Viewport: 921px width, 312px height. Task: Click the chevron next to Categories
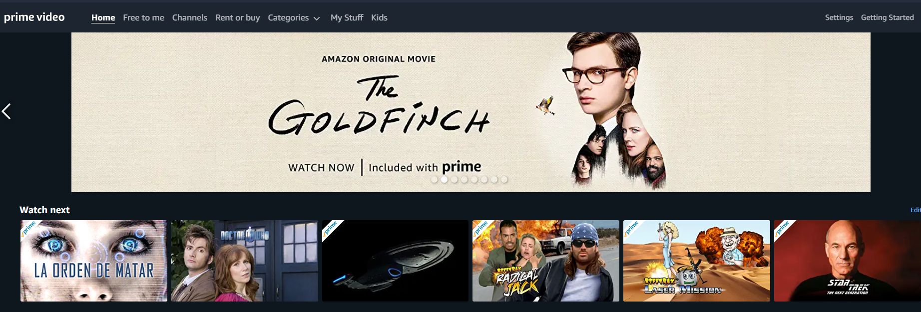(x=317, y=18)
